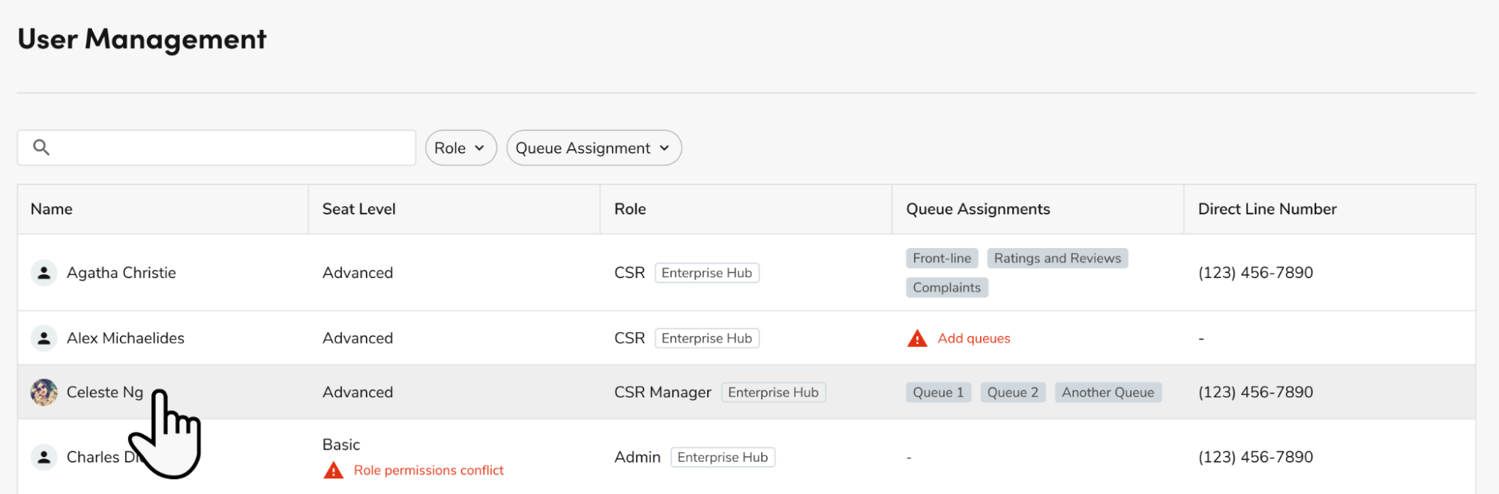This screenshot has width=1499, height=494.
Task: Click the search magnifier icon
Action: click(41, 148)
